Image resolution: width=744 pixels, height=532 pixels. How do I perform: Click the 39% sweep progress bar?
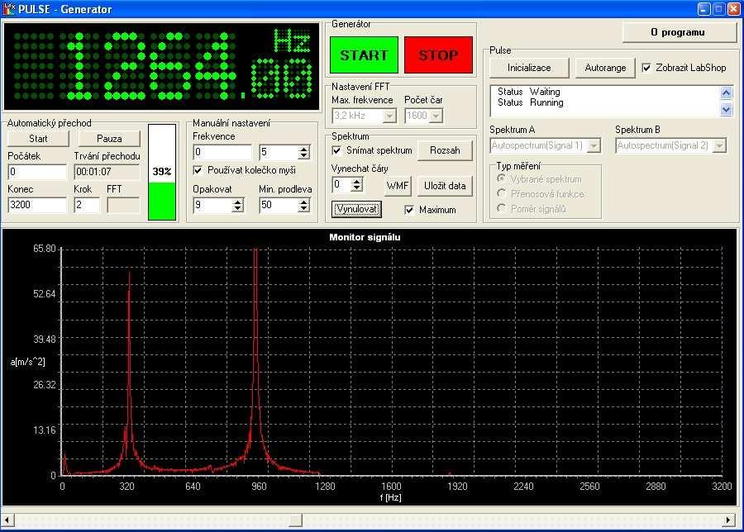[x=162, y=172]
